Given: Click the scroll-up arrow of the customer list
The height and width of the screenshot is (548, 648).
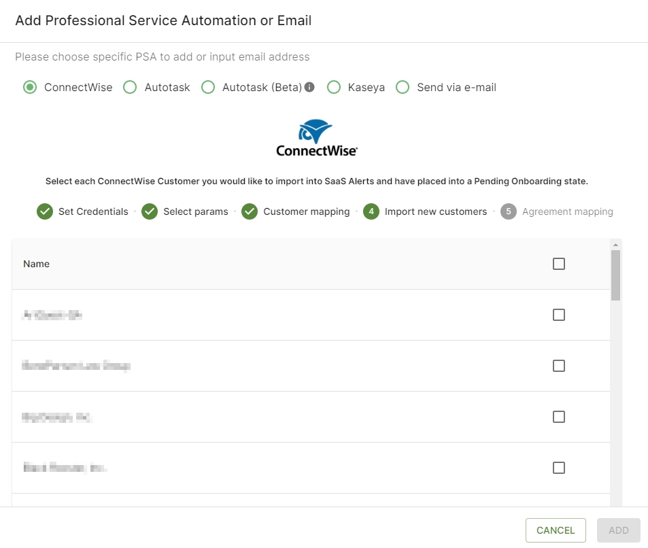Looking at the screenshot, I should tap(615, 245).
